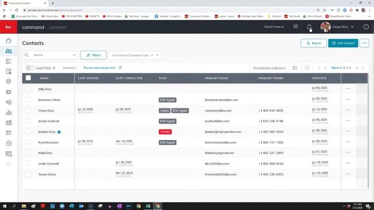This screenshot has width=374, height=210.
Task: Click the Import button
Action: pos(314,43)
